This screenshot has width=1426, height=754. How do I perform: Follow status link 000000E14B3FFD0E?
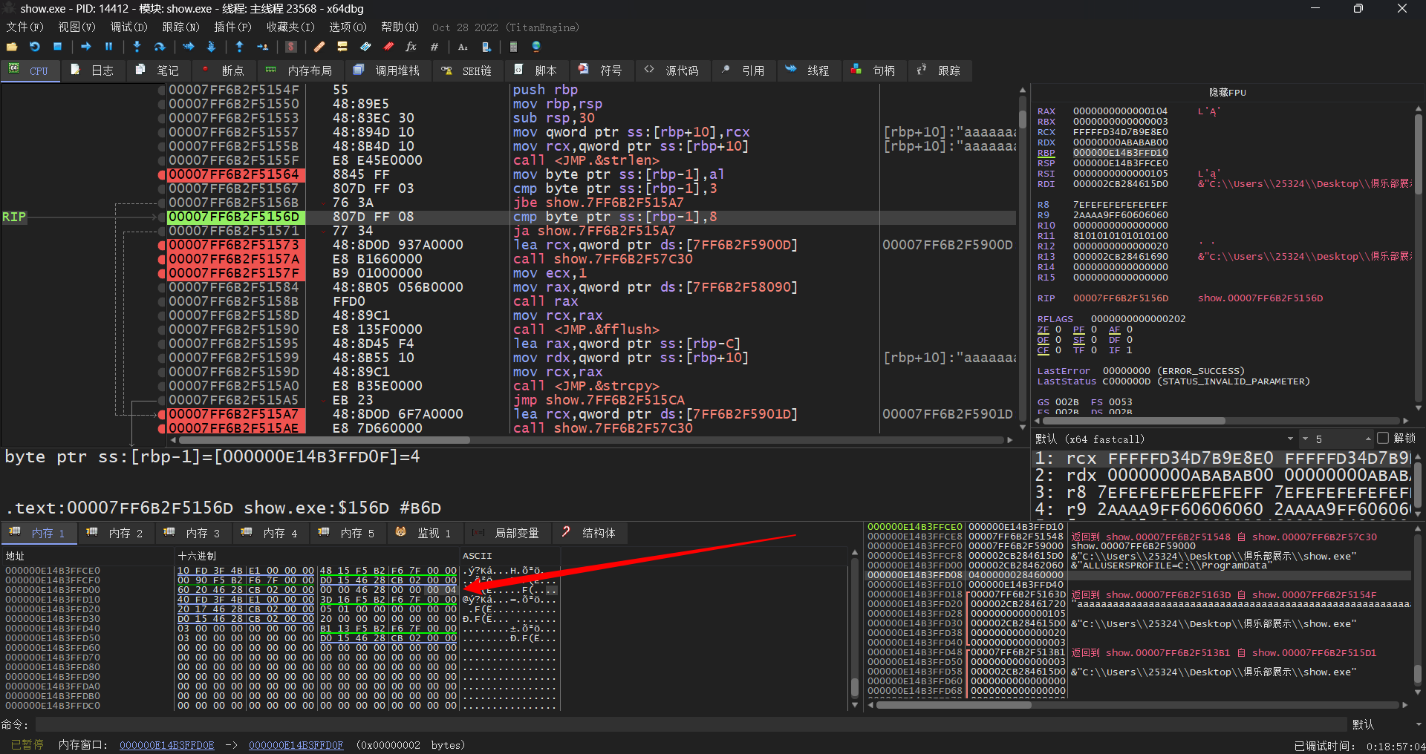pyautogui.click(x=166, y=745)
